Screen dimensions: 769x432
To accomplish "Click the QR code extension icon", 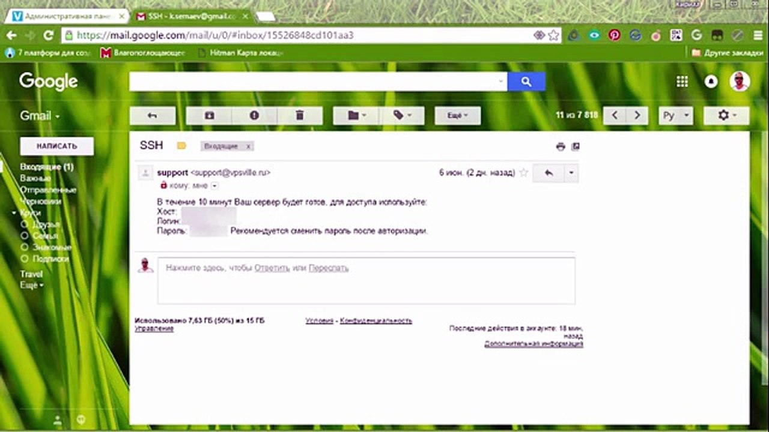I will [x=676, y=35].
